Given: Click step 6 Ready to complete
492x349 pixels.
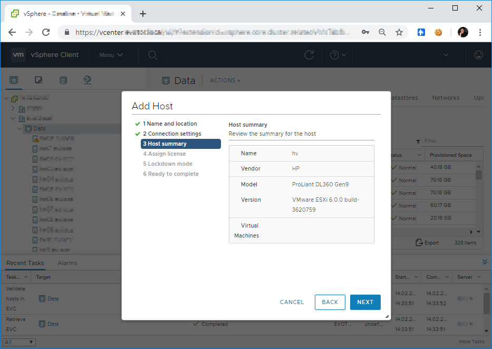Looking at the screenshot, I should (x=171, y=174).
